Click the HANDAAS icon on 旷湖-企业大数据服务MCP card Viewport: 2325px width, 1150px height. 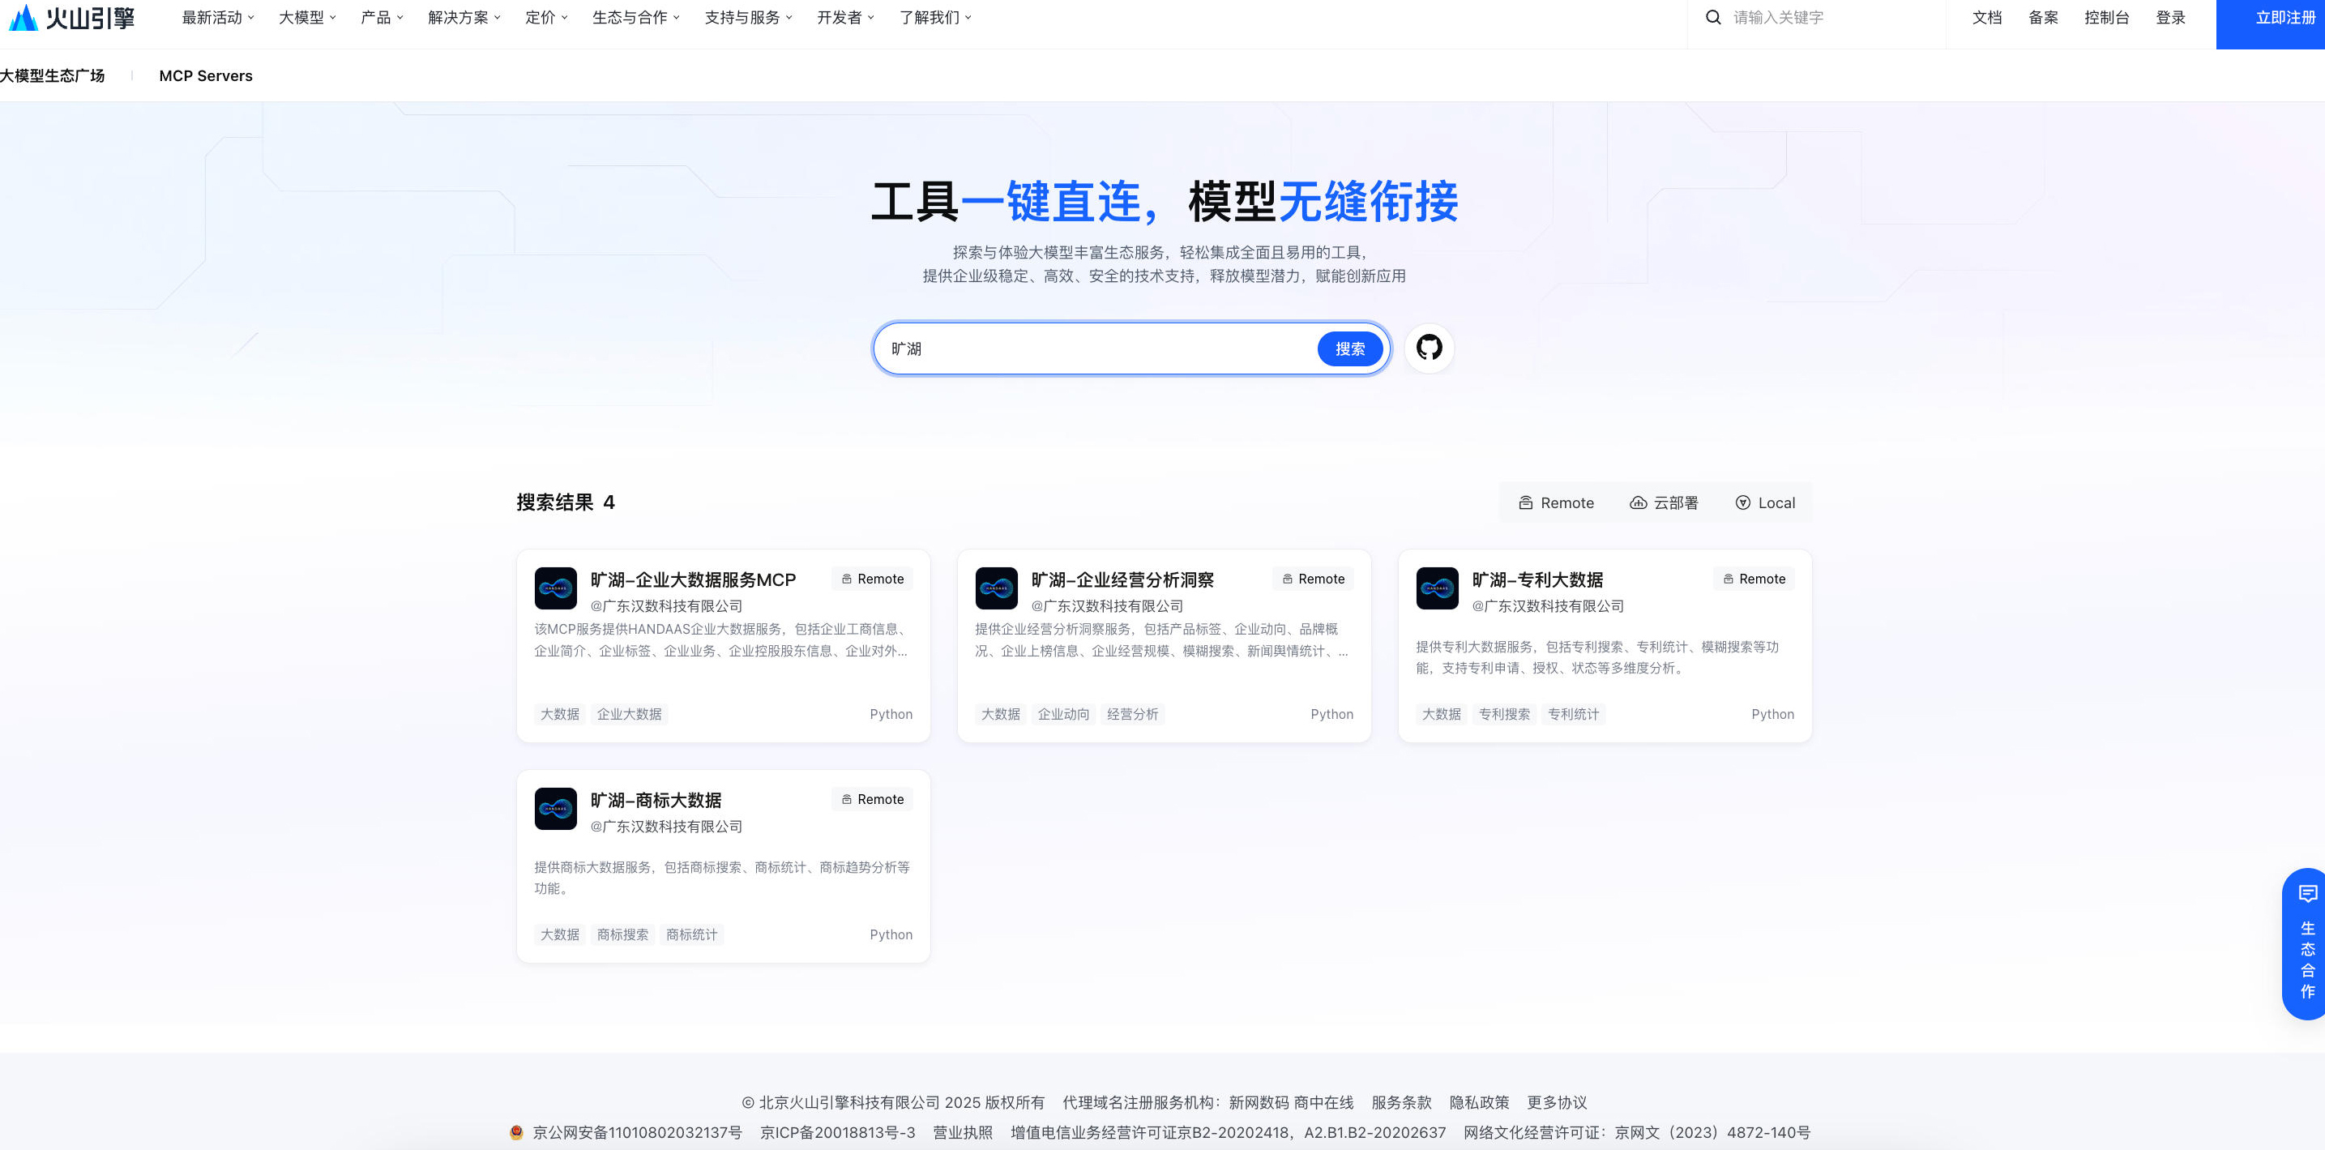556,588
